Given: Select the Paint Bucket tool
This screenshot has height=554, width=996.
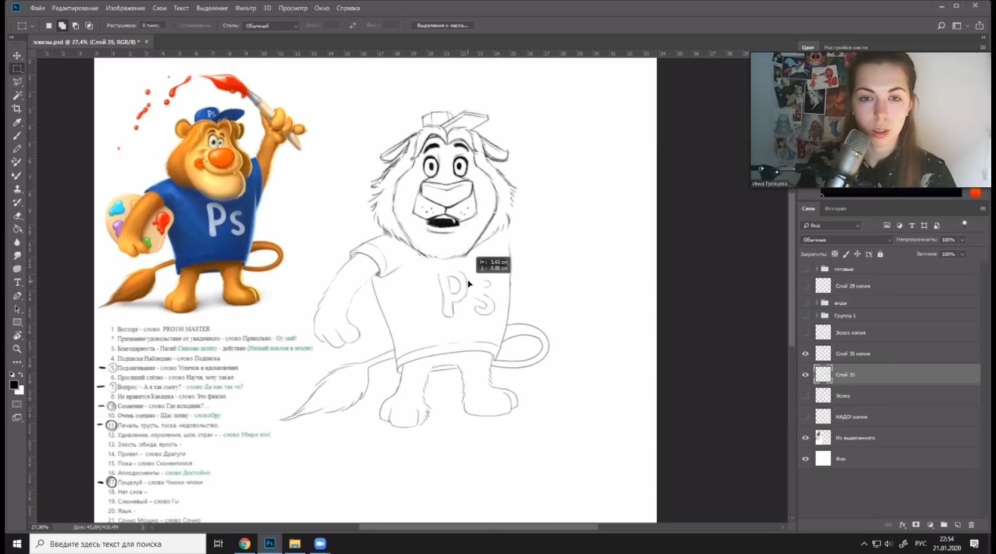Looking at the screenshot, I should [x=17, y=229].
